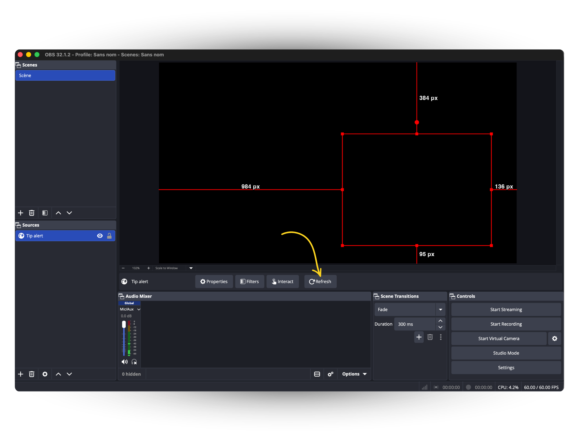Toggle the lock on Tip alert source
Image resolution: width=579 pixels, height=441 pixels.
click(x=109, y=236)
